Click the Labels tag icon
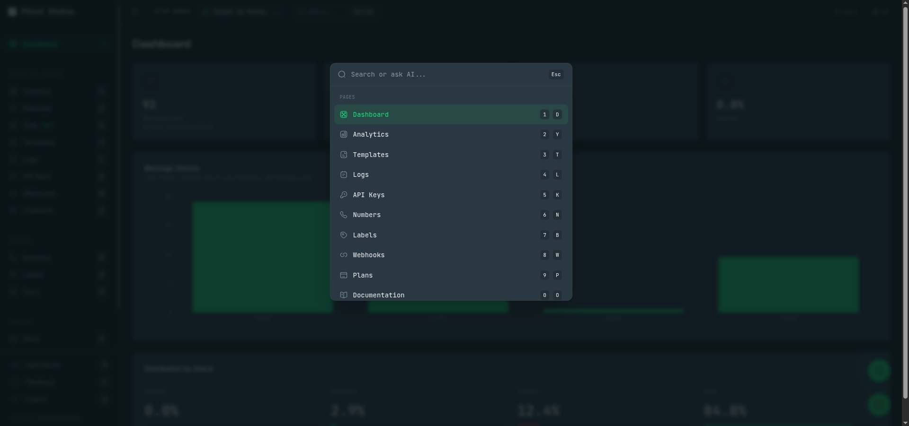This screenshot has width=909, height=426. pos(344,235)
